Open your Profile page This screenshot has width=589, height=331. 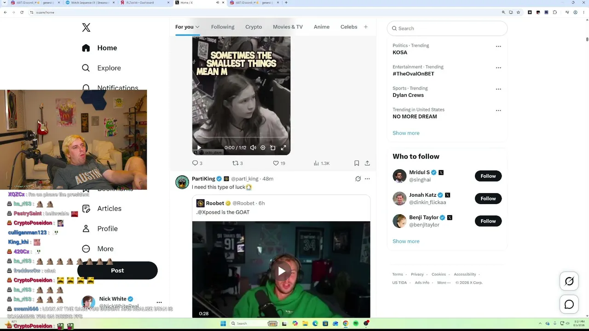click(100, 228)
